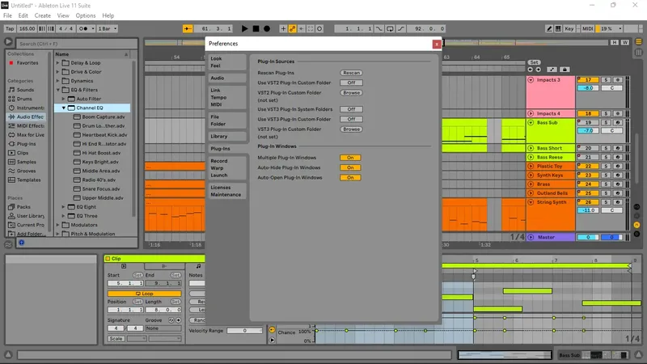Turn off Auto-Hide Plug-In Windows
The width and height of the screenshot is (647, 364).
[x=350, y=167]
